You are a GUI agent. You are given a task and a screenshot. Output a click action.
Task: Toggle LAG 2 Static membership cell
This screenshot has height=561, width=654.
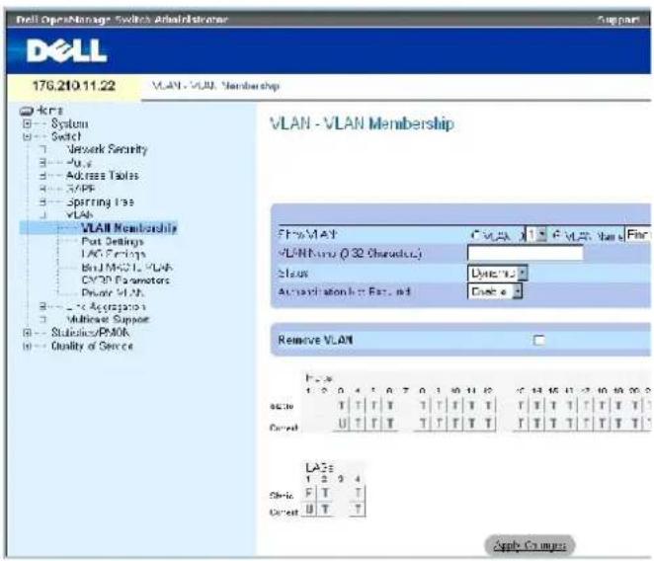(x=325, y=494)
